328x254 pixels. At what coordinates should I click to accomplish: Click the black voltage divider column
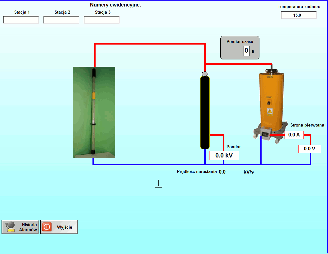point(205,113)
